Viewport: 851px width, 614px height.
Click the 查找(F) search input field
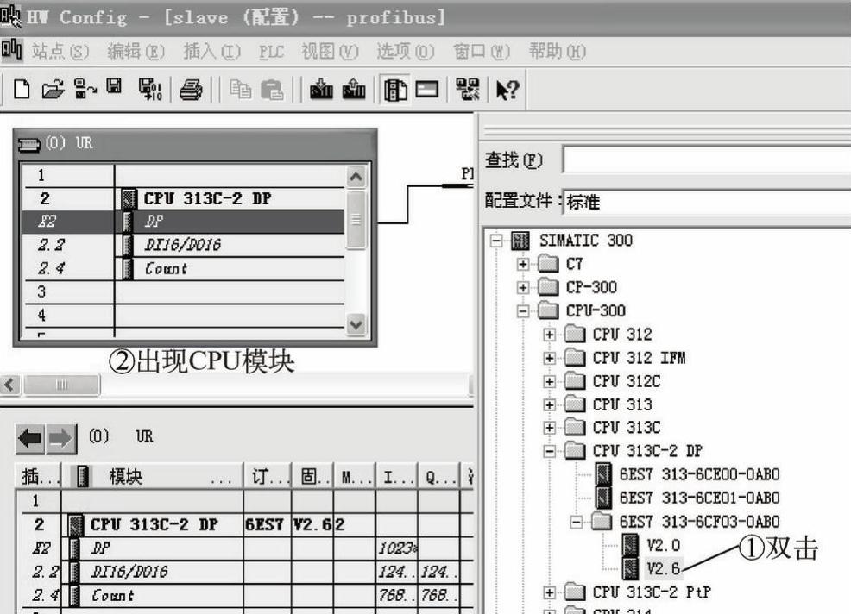point(707,160)
